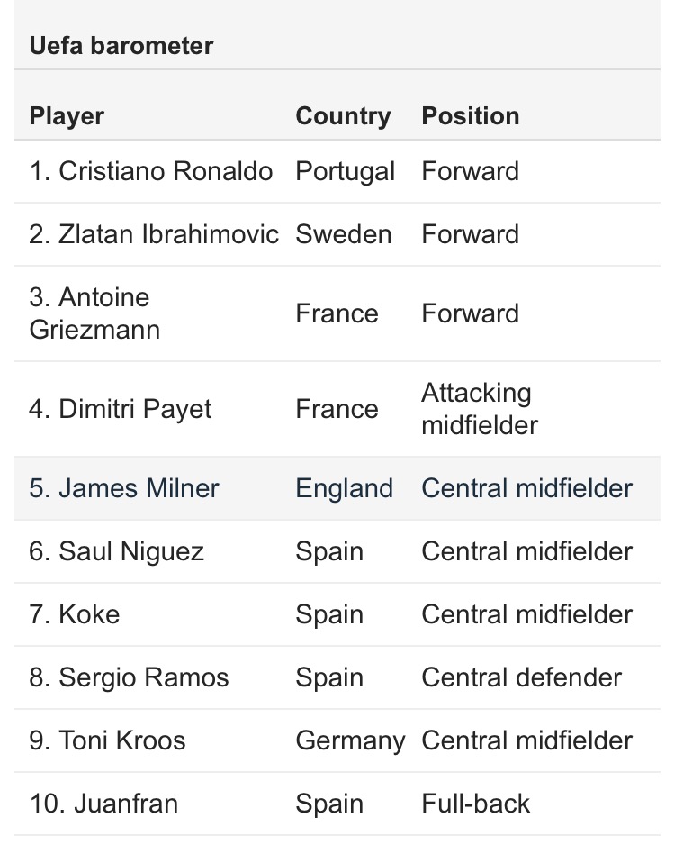Click the Portugal country cell

point(345,171)
